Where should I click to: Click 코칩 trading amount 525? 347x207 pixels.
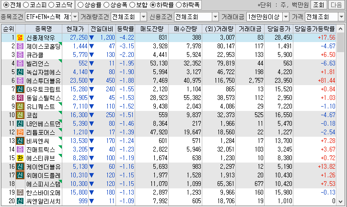pyautogui.click(x=259, y=115)
